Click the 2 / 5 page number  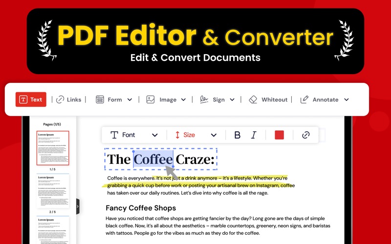click(x=52, y=212)
